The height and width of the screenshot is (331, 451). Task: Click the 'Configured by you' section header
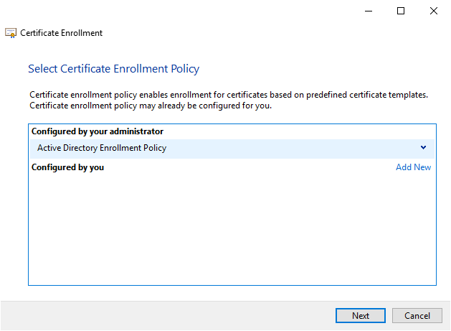click(68, 167)
